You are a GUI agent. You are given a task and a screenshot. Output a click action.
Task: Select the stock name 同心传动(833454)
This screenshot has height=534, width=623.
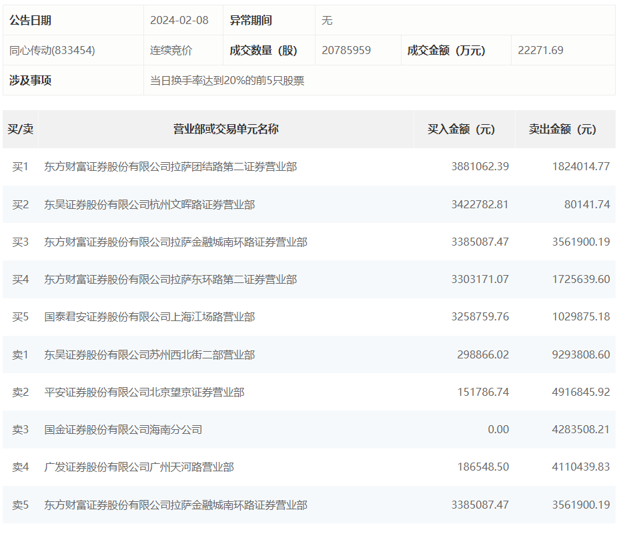[52, 51]
